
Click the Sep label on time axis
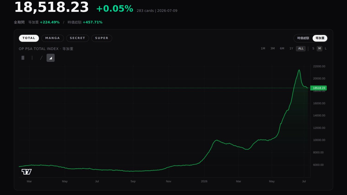click(133, 181)
